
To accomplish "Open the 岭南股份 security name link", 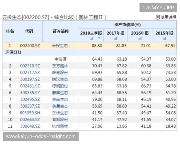I will (x=60, y=73).
